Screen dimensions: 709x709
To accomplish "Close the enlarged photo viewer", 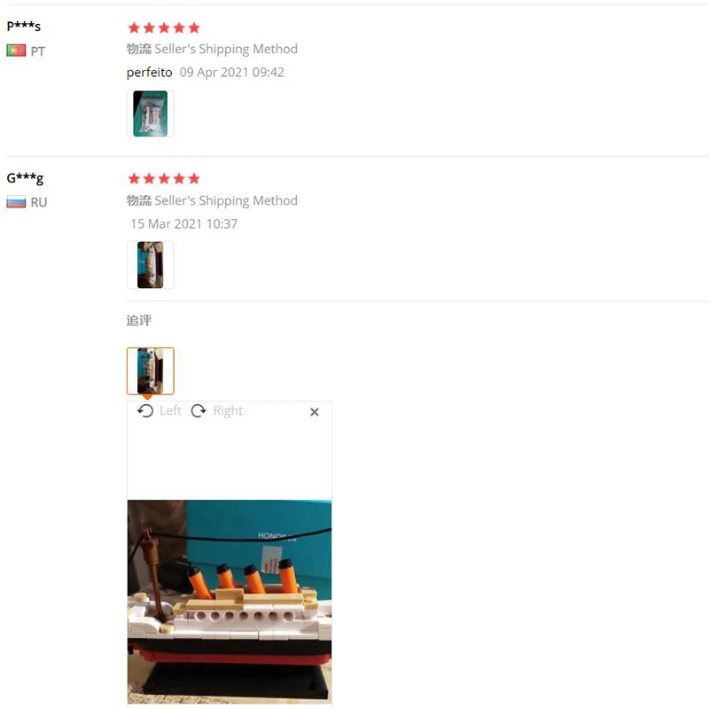I will tap(315, 412).
